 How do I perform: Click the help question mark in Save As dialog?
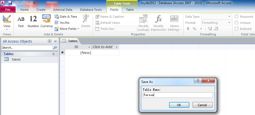[198, 81]
